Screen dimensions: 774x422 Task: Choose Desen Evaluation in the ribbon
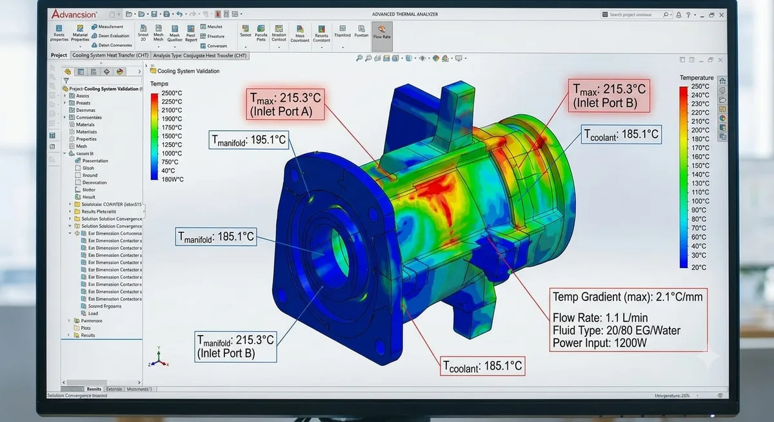pyautogui.click(x=110, y=35)
